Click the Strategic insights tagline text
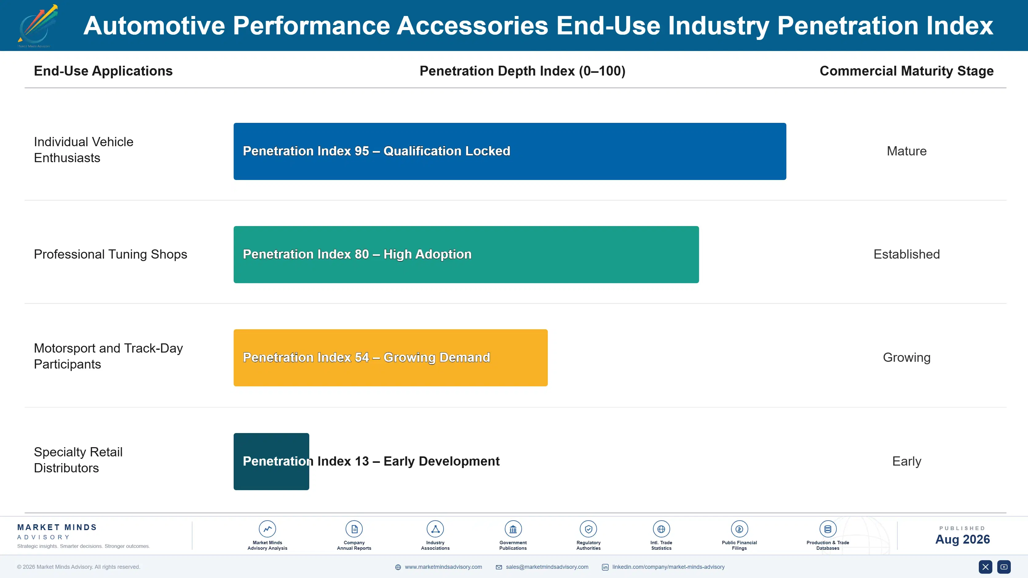The width and height of the screenshot is (1028, 578). click(x=83, y=546)
